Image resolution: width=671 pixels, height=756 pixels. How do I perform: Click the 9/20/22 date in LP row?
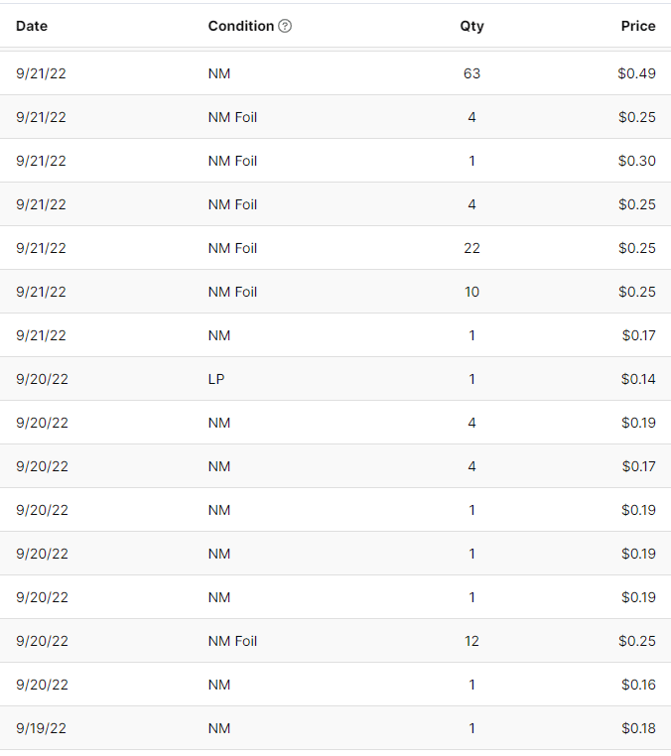pos(42,379)
